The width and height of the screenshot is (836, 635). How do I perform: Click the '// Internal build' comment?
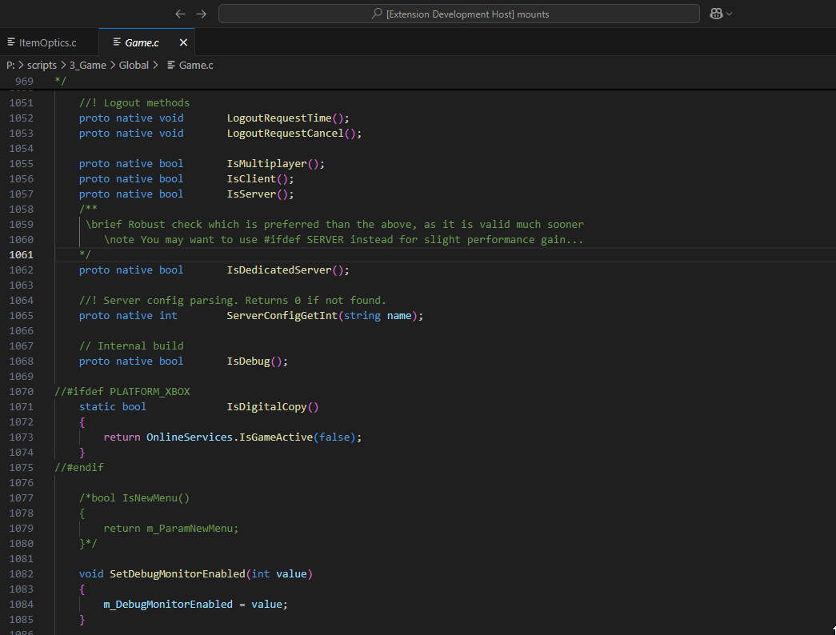coord(131,346)
